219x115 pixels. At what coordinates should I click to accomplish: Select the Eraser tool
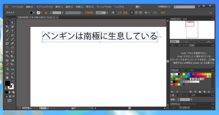point(12,43)
